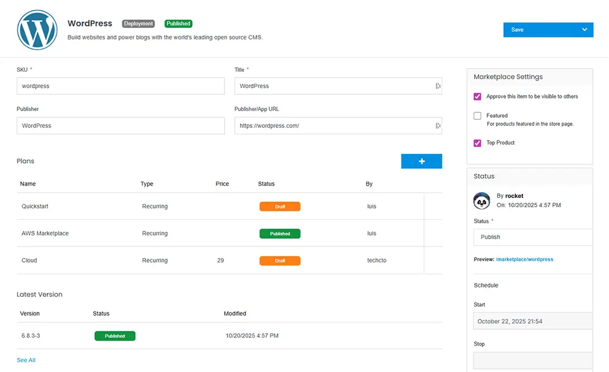This screenshot has width=609, height=372.
Task: Focus the Publisher input field
Action: [120, 126]
